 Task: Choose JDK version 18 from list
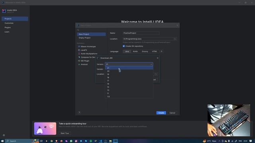[x=129, y=77]
